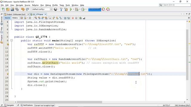
Task: Click the New Project icon
Action: (x=8, y=9)
